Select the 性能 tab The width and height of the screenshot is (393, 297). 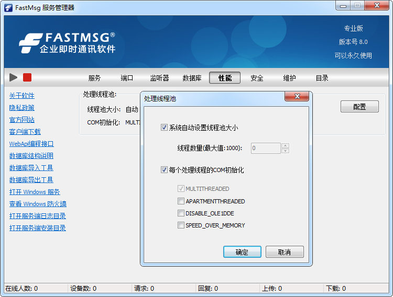pyautogui.click(x=225, y=78)
